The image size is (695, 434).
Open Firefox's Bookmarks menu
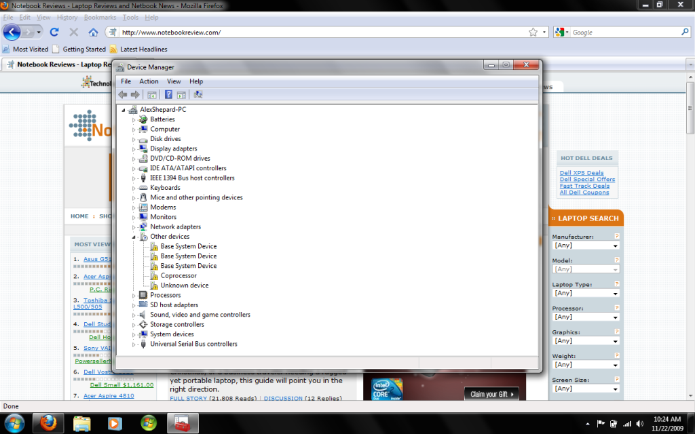[x=100, y=17]
